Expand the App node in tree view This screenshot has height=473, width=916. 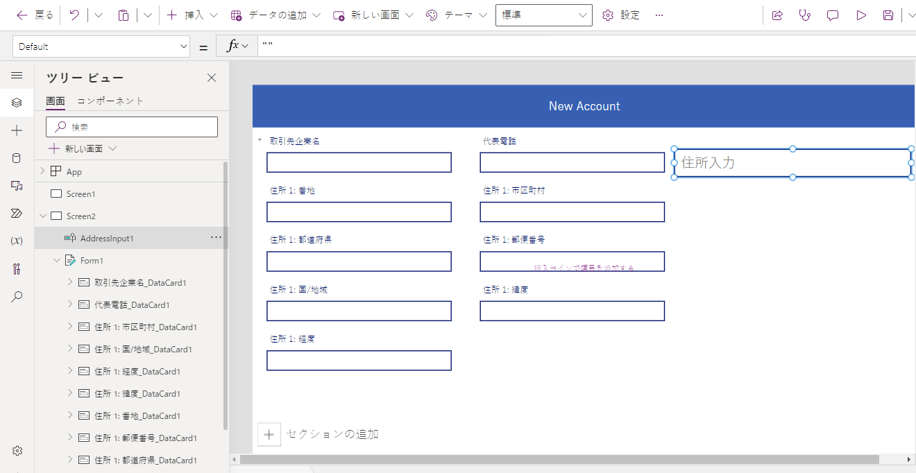click(42, 171)
